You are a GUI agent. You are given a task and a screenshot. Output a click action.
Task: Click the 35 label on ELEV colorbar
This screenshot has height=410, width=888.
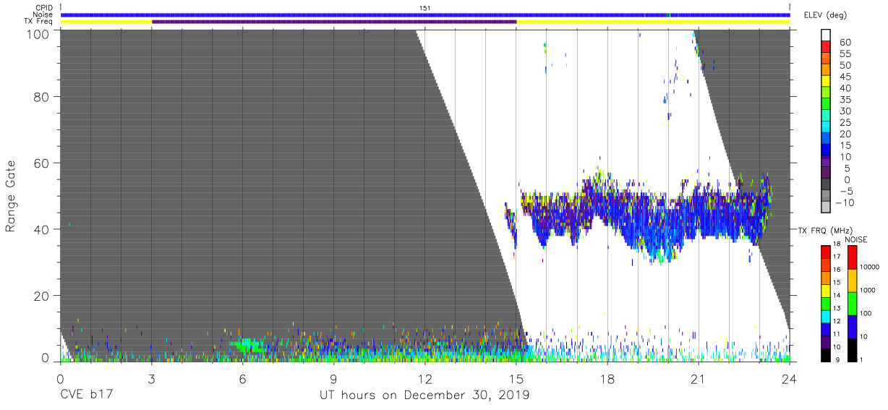tap(846, 100)
